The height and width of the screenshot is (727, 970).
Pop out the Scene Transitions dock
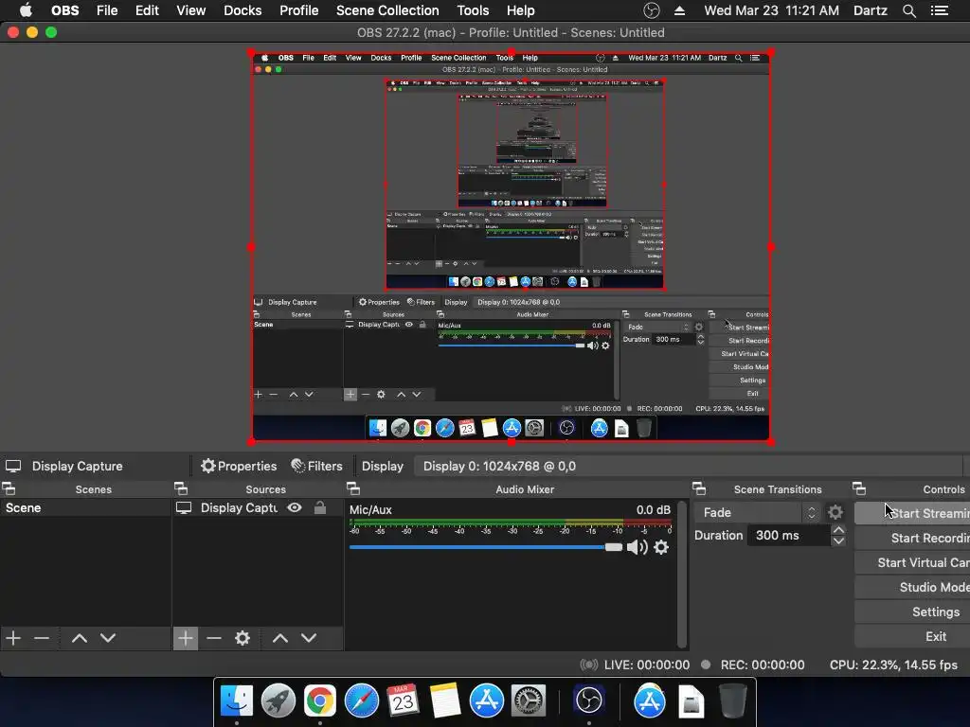coord(699,489)
